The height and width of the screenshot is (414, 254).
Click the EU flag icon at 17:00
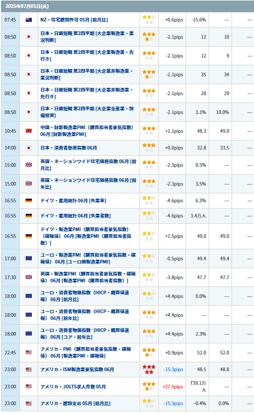(x=29, y=258)
